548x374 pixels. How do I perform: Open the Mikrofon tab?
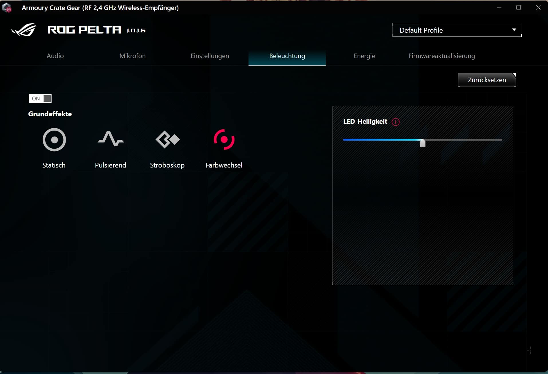[x=133, y=56]
